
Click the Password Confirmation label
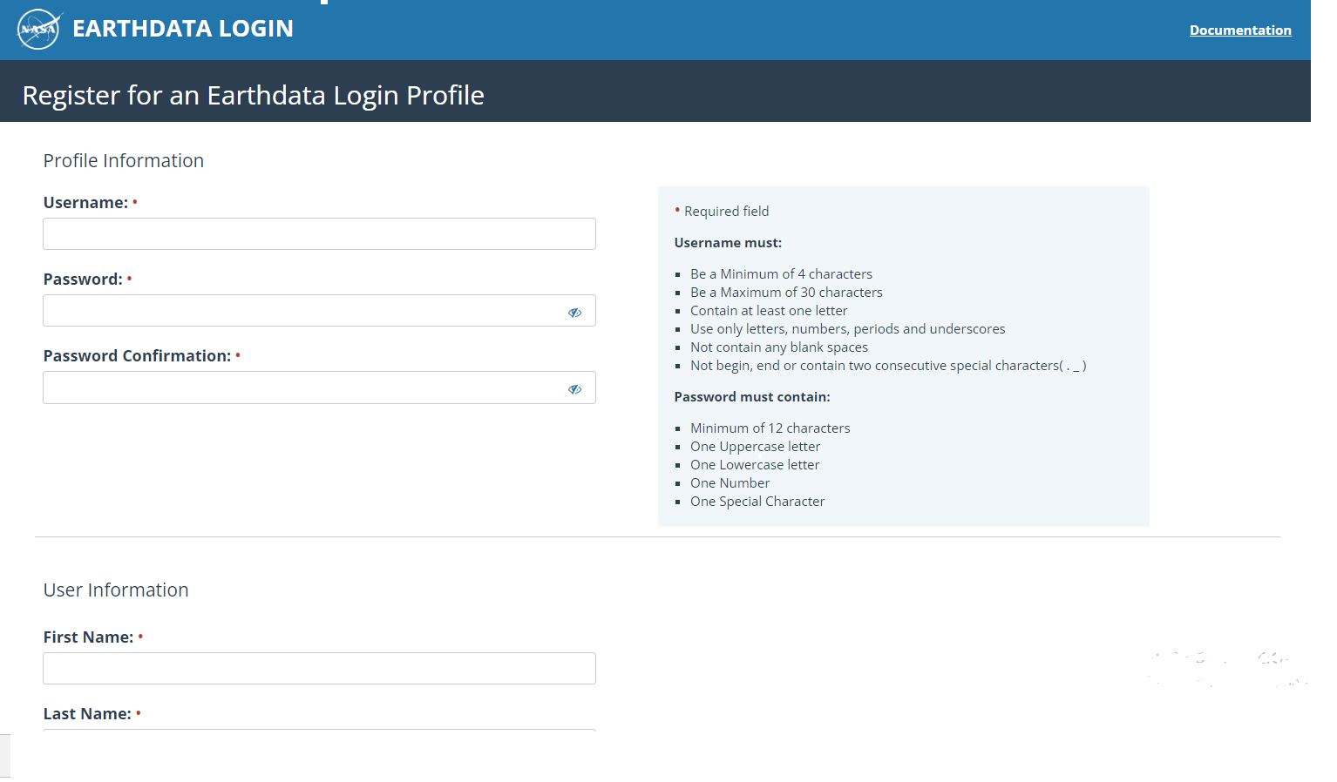coord(138,356)
